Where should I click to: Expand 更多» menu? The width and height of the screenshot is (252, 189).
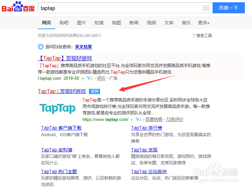coord(203,23)
